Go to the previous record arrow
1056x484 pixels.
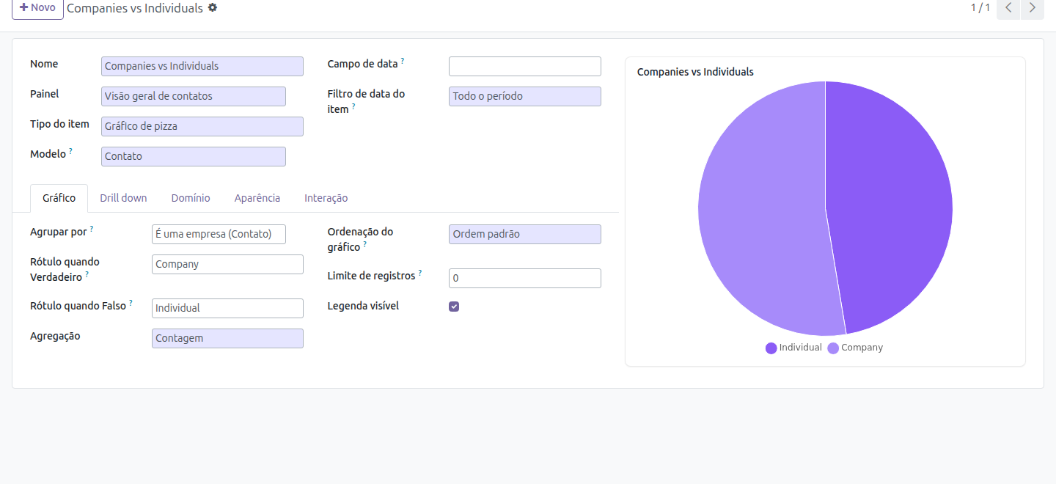point(1008,8)
